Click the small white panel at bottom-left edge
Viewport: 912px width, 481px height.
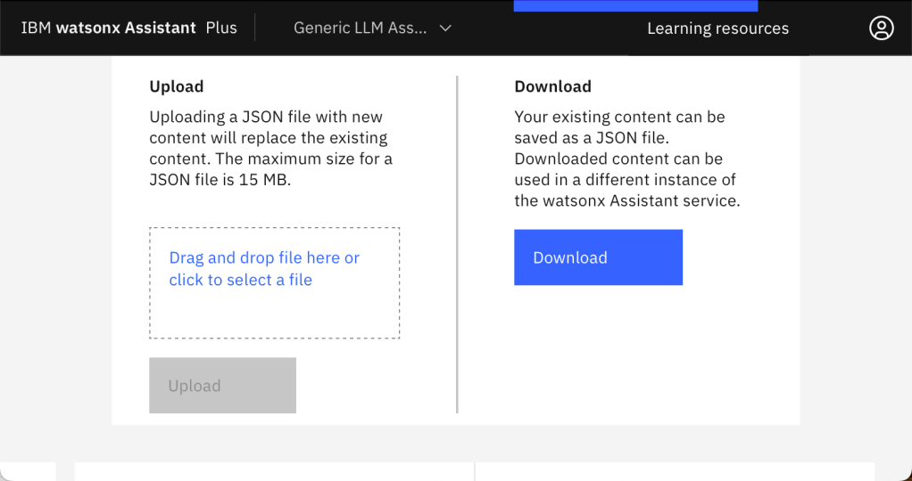28,471
